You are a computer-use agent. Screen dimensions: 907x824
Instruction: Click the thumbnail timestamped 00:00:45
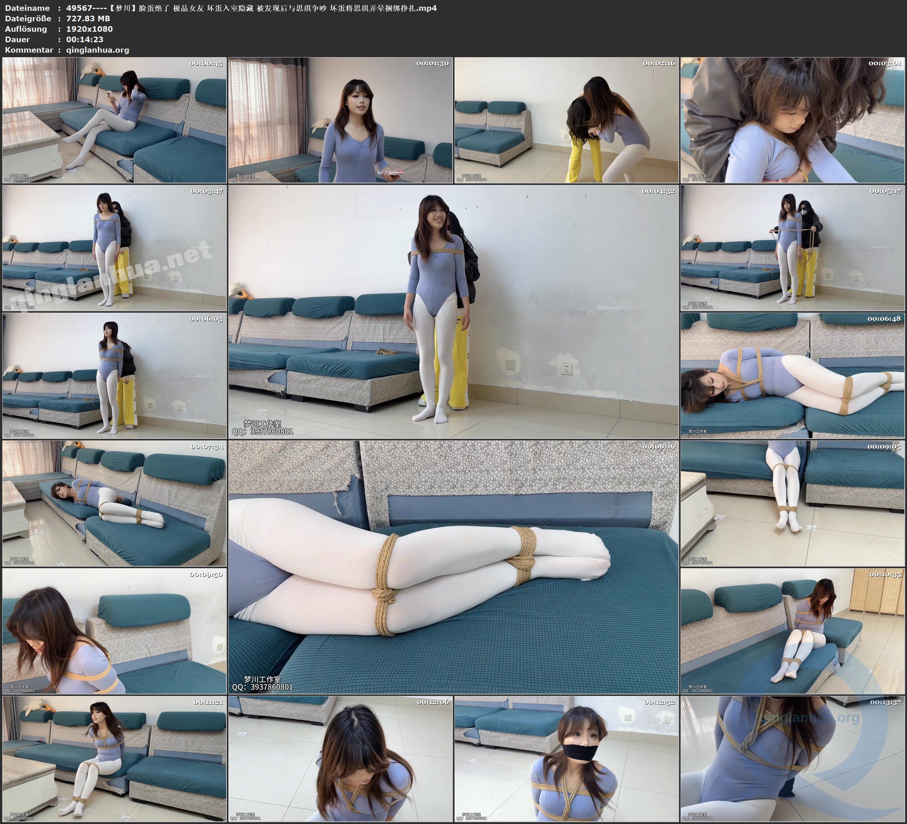pyautogui.click(x=114, y=120)
